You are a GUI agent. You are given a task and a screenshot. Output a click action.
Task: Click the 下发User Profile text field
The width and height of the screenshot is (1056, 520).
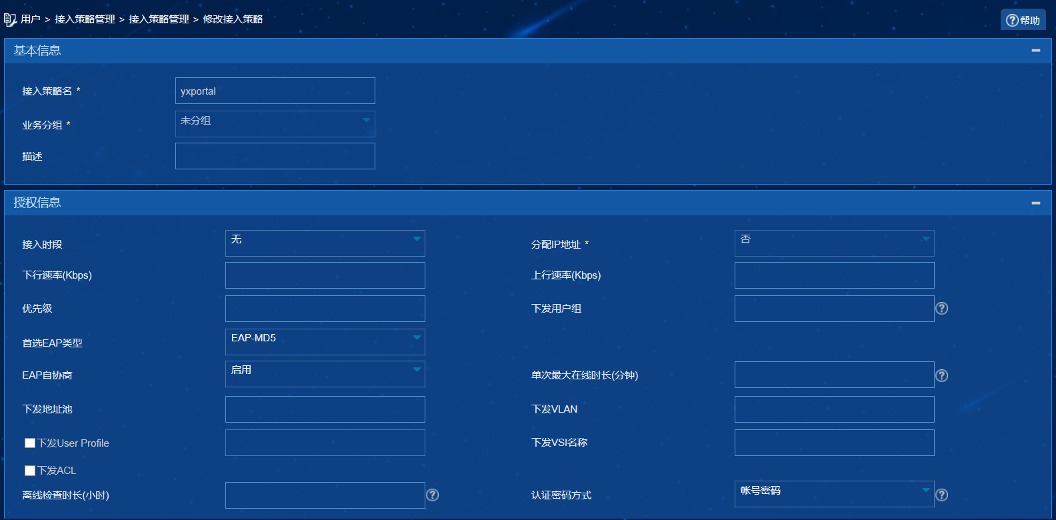pyautogui.click(x=325, y=443)
